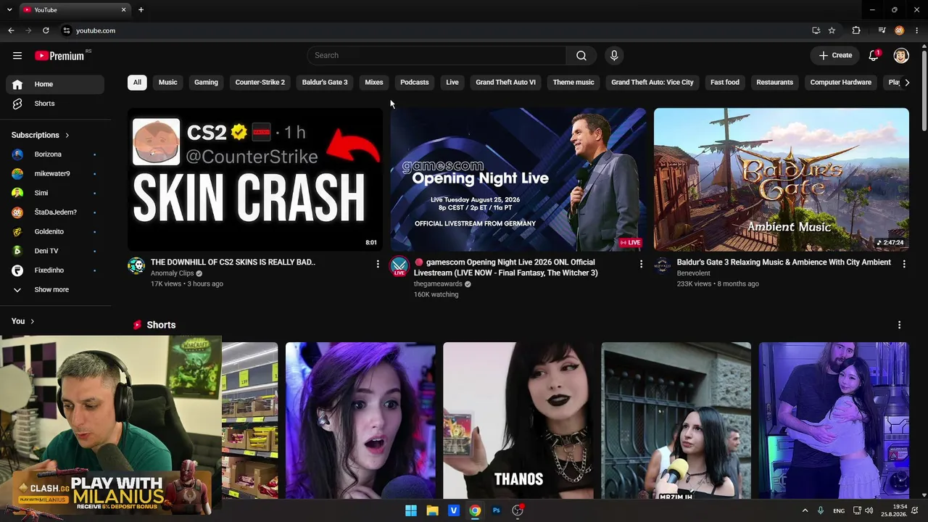The image size is (928, 522).
Task: Go back in browser history
Action: point(11,30)
